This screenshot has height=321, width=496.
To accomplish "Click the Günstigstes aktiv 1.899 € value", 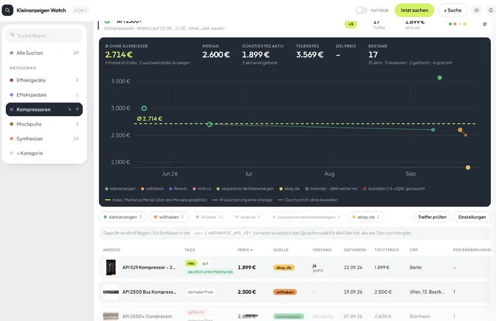I will pyautogui.click(x=256, y=55).
